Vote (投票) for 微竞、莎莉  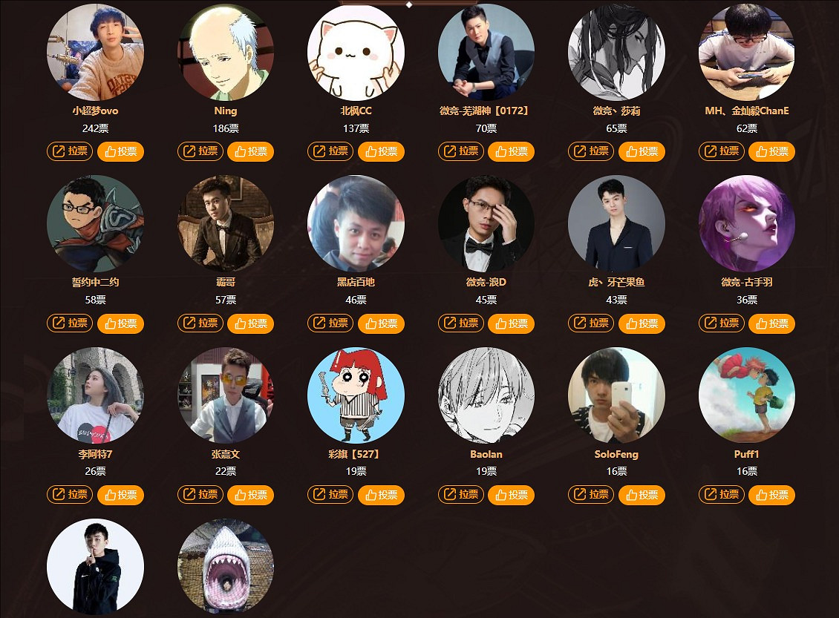[642, 152]
